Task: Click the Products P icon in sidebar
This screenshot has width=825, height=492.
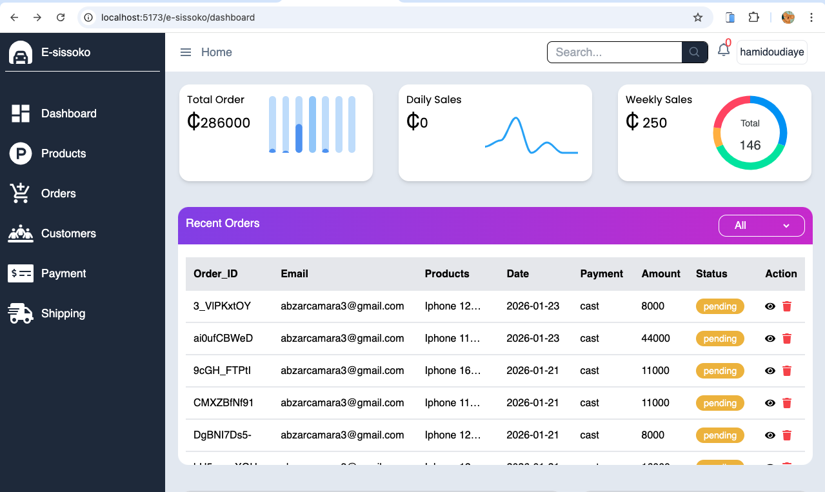Action: coord(21,153)
